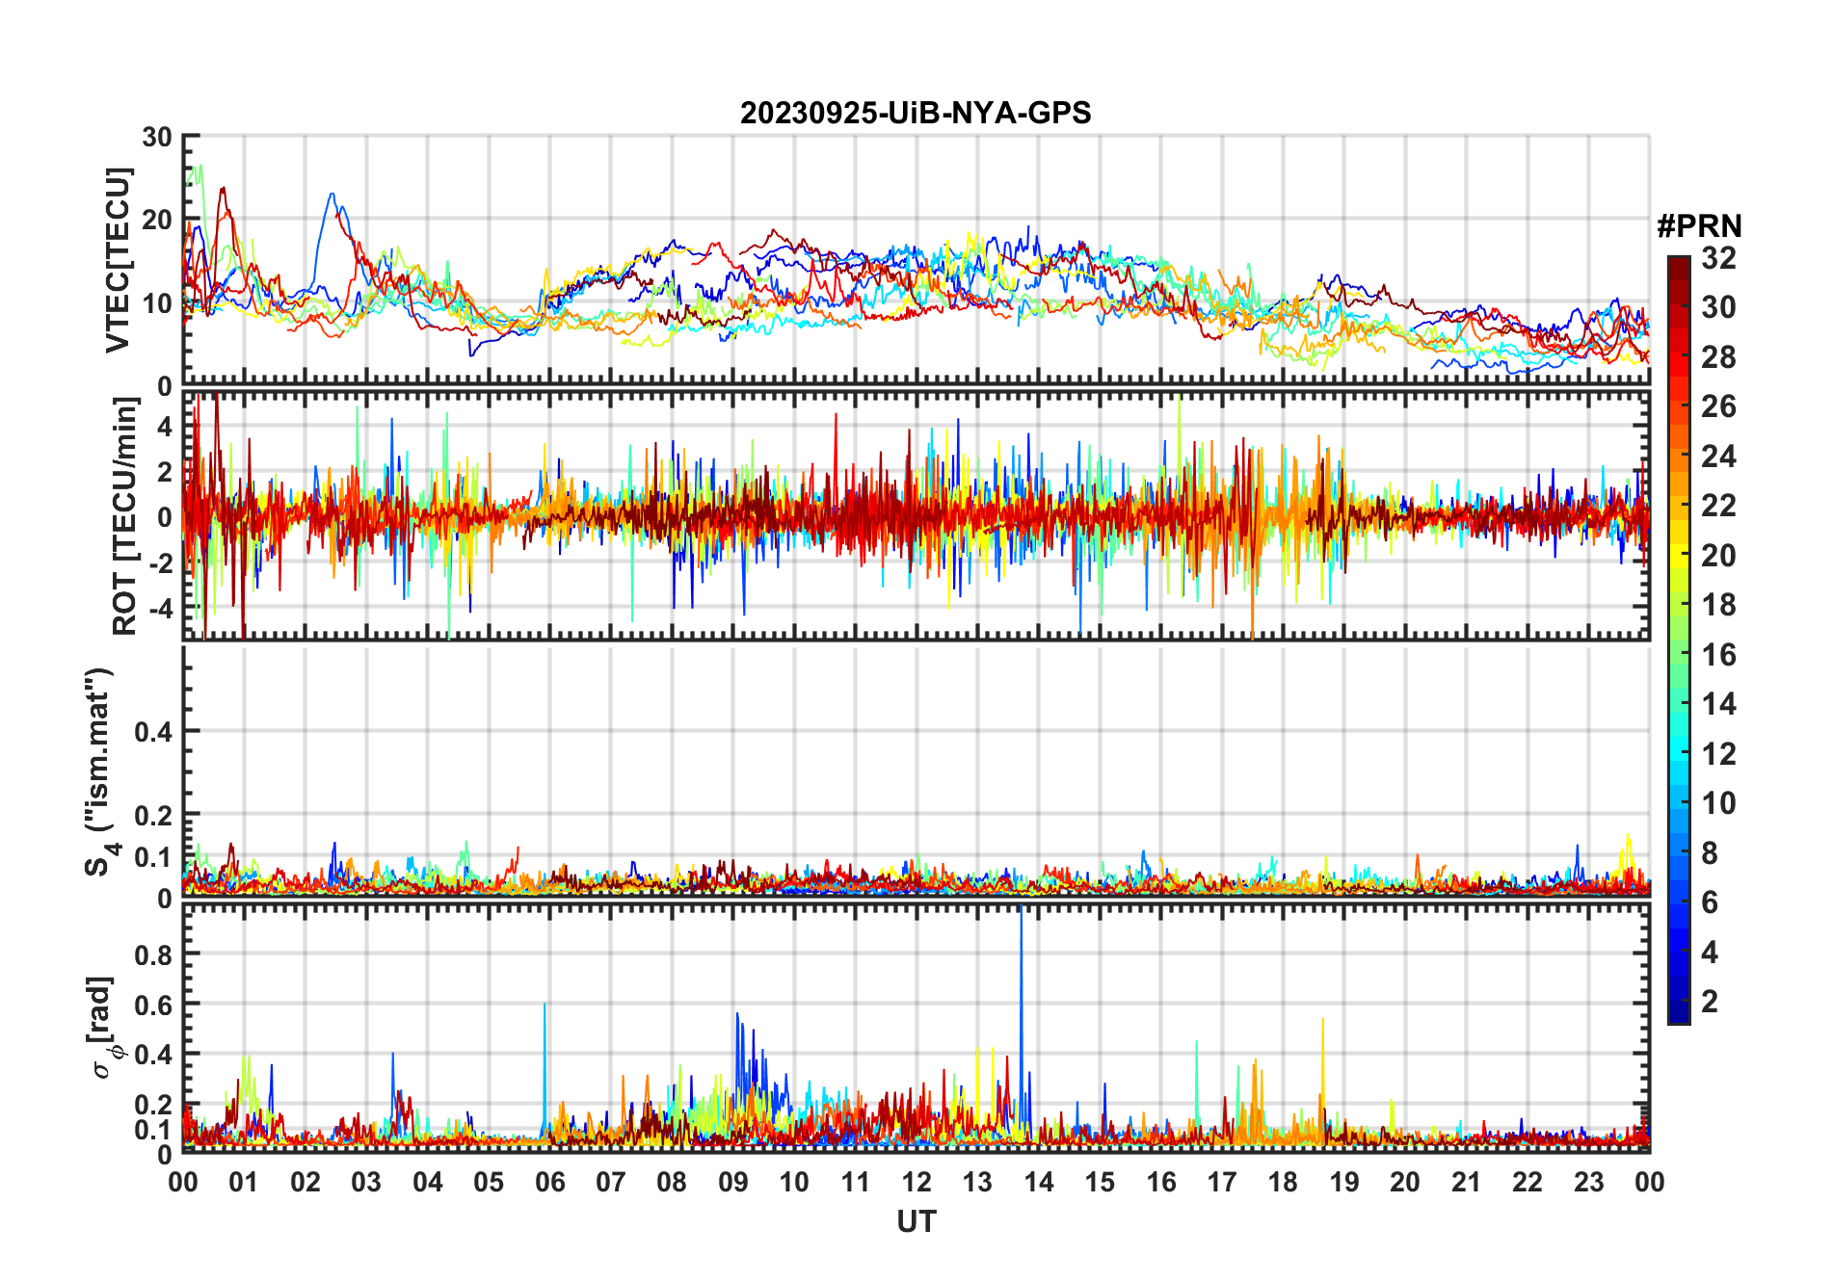Pick the green colorbar region near 16
Viewport: 1833px width, 1281px height.
click(x=1679, y=655)
